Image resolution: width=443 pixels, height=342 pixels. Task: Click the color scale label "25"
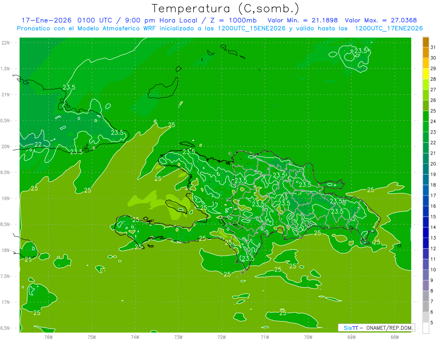click(x=433, y=111)
